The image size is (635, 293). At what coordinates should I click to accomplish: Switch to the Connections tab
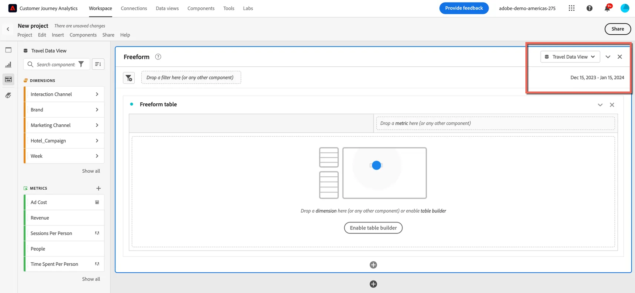[134, 8]
